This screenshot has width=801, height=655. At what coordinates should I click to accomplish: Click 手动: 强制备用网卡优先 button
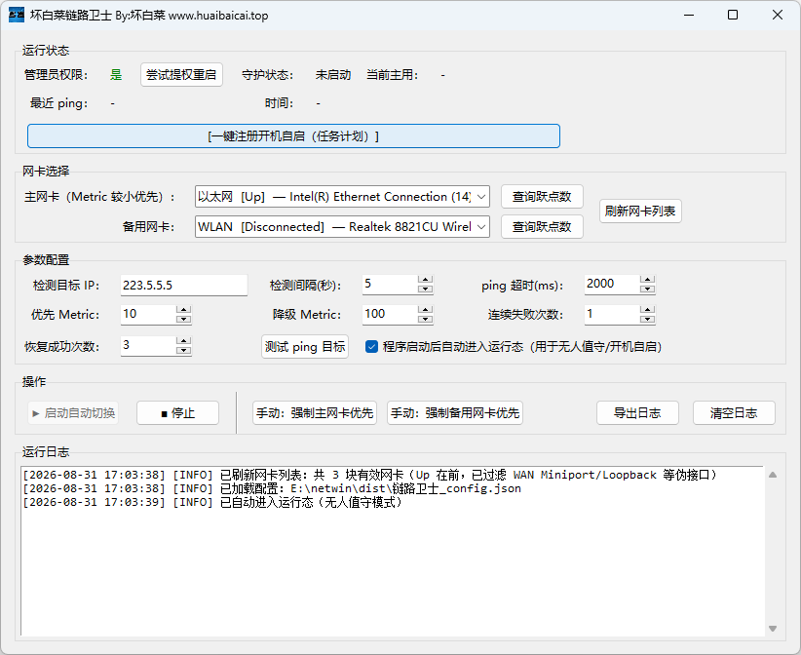tap(455, 413)
